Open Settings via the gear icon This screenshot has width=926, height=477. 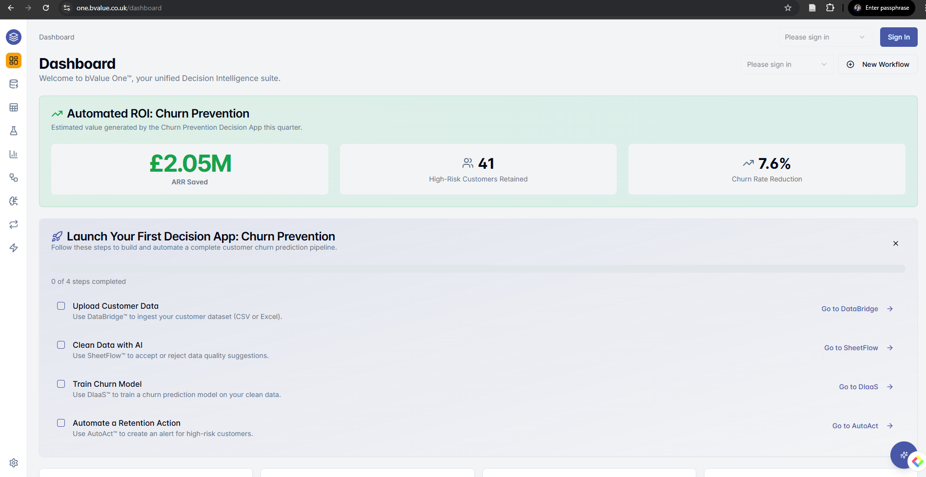13,463
